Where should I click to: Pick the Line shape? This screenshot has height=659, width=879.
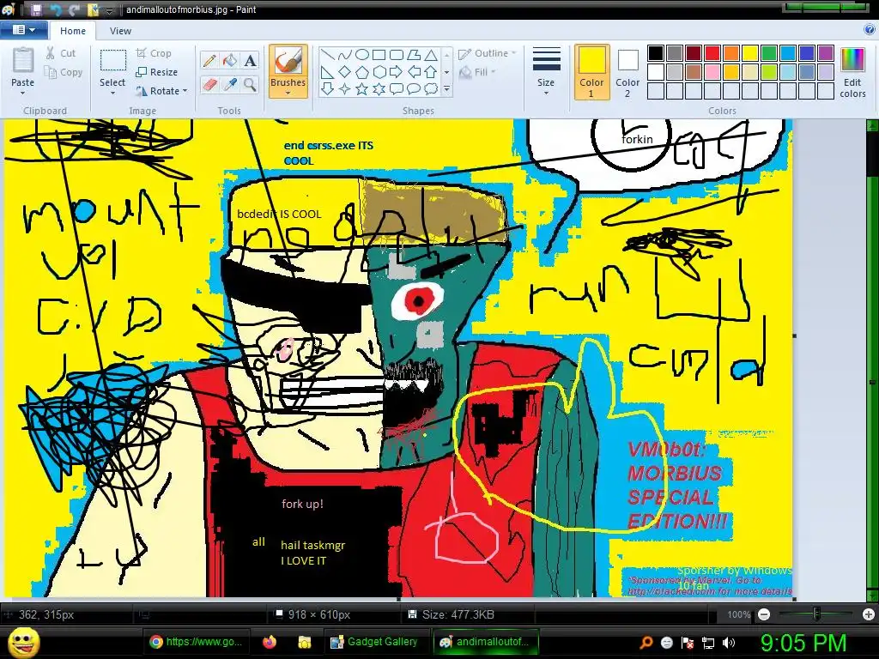tap(328, 55)
